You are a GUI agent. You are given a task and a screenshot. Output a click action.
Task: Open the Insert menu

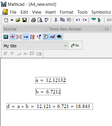51,12
